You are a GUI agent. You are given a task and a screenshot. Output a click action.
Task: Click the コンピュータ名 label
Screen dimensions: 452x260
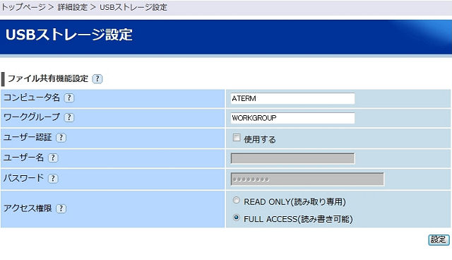[32, 97]
